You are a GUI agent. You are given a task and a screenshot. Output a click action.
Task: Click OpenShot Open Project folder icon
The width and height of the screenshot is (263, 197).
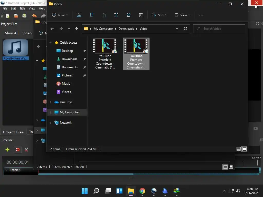coord(16,16)
